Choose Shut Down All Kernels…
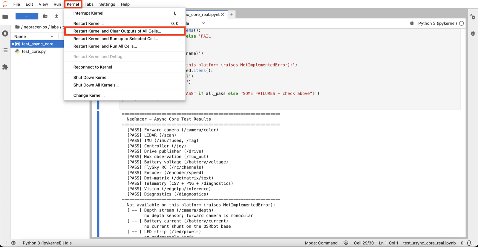Viewport: 478px width, 247px height. point(125,85)
